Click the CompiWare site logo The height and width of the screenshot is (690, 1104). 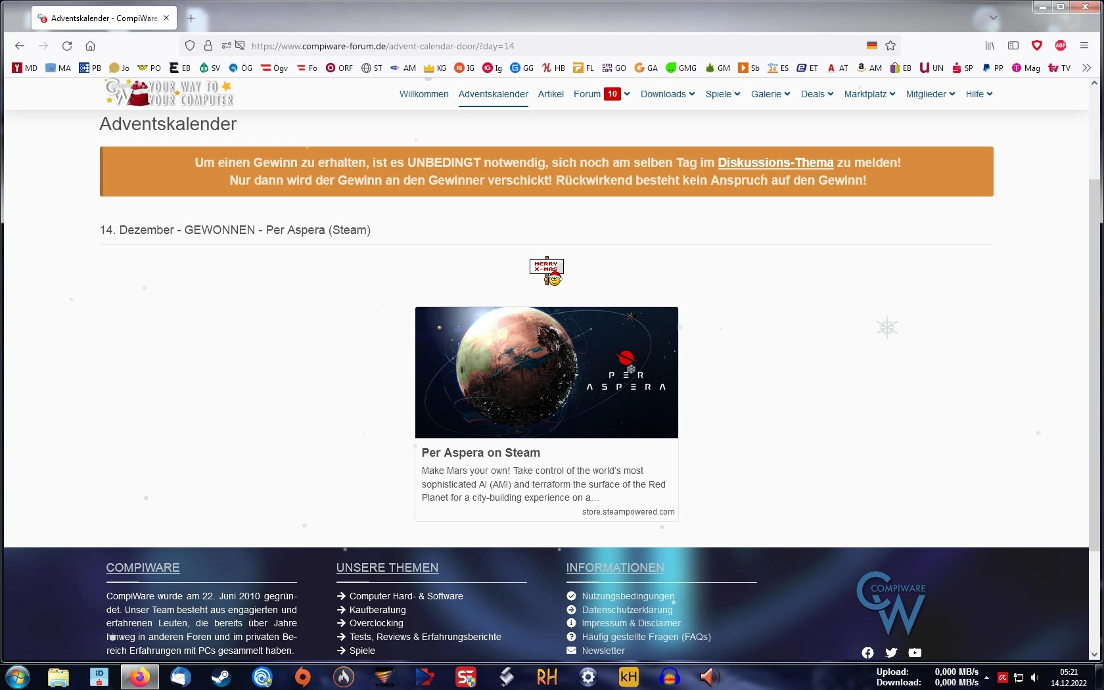(170, 93)
